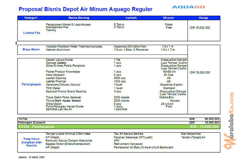
Task: Click the 'Warna Biru' cell
Action: (x=166, y=97)
